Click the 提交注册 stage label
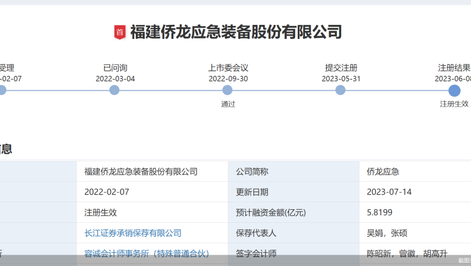471x266 pixels. pyautogui.click(x=341, y=68)
